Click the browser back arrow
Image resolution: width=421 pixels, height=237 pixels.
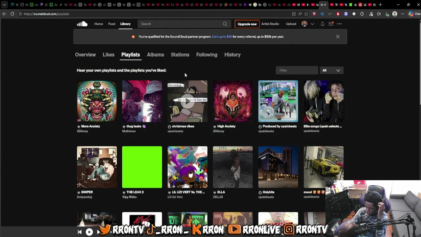pyautogui.click(x=4, y=14)
